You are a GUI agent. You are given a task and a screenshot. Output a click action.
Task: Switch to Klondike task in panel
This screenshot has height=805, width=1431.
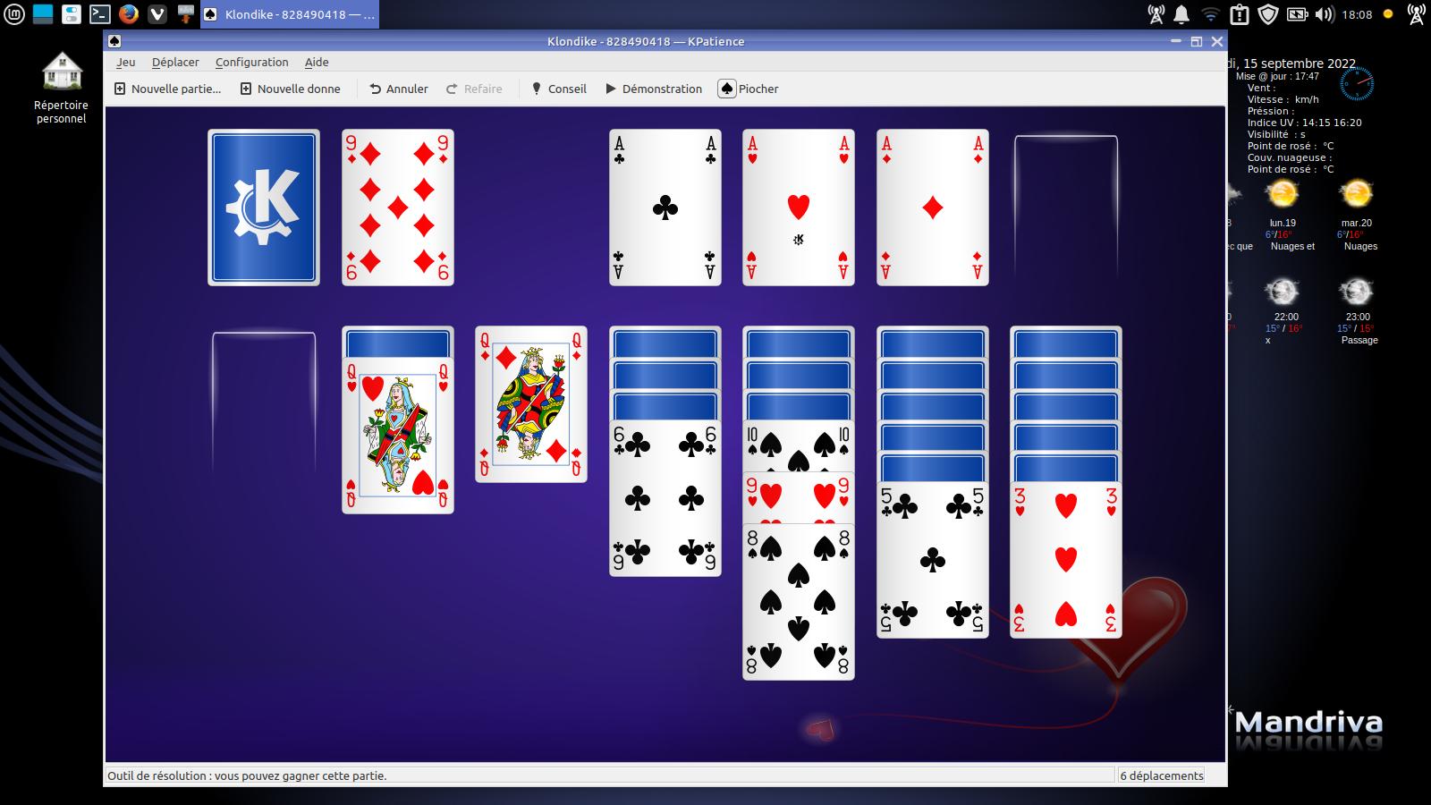[290, 13]
